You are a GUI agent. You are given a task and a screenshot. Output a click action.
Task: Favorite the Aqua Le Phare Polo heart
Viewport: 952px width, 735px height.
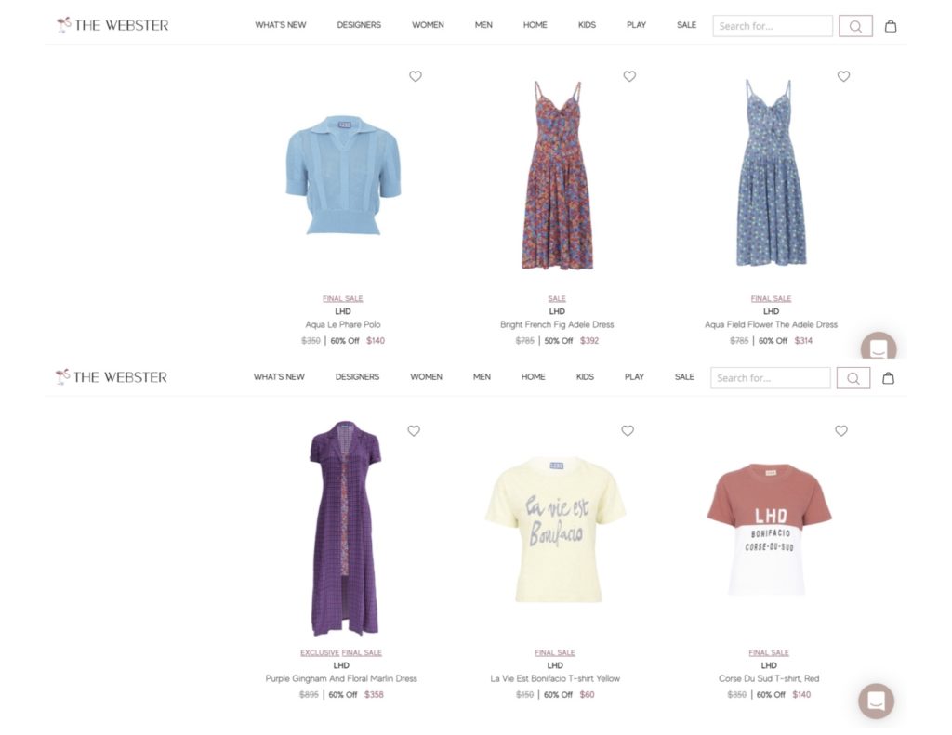416,76
